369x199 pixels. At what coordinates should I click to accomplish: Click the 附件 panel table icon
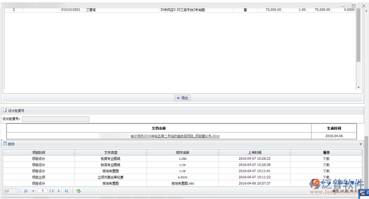coord(5,144)
